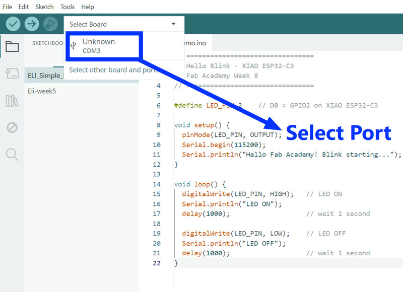This screenshot has height=292, width=403.
Task: Start the debugger with the play-bug icon
Action: (x=50, y=24)
